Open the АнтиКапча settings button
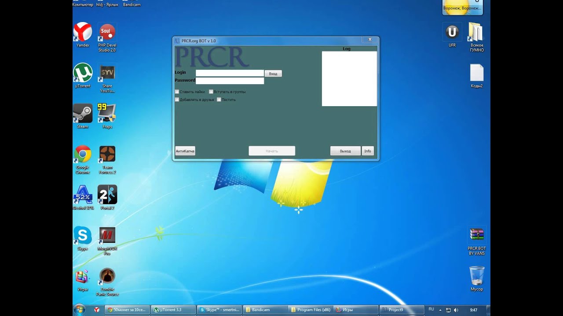The image size is (563, 316). 185,151
